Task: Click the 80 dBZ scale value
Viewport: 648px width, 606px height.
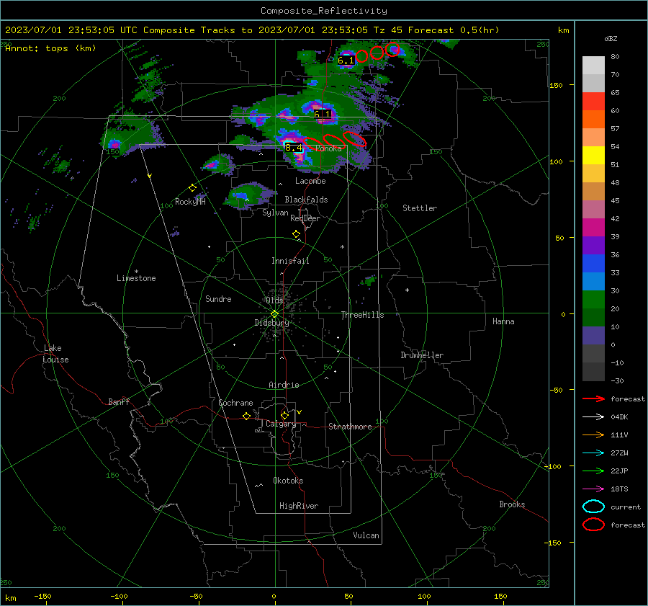Action: pyautogui.click(x=615, y=57)
